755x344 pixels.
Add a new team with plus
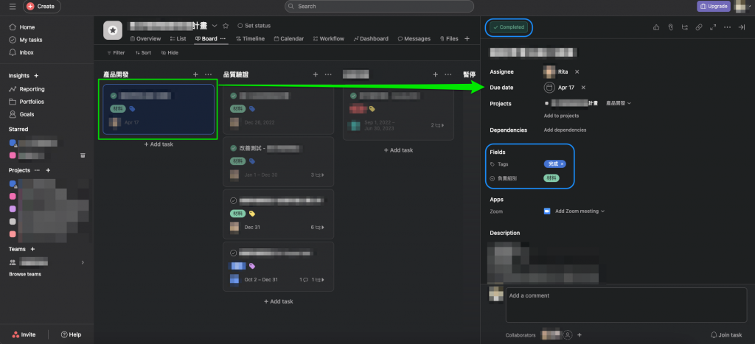click(32, 249)
